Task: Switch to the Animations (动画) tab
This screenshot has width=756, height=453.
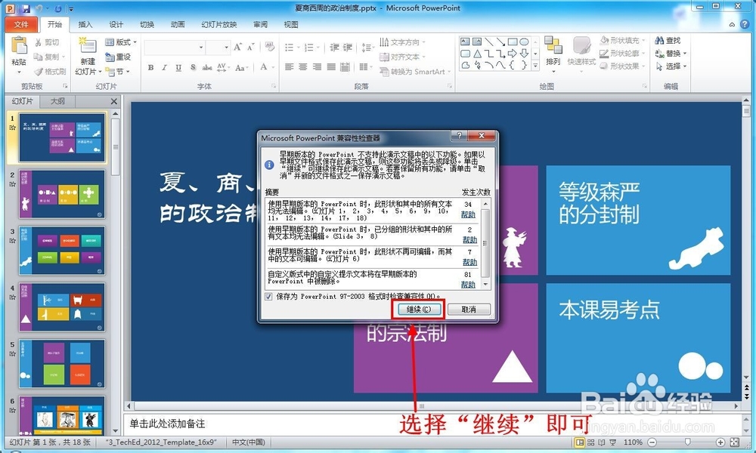Action: [x=178, y=25]
